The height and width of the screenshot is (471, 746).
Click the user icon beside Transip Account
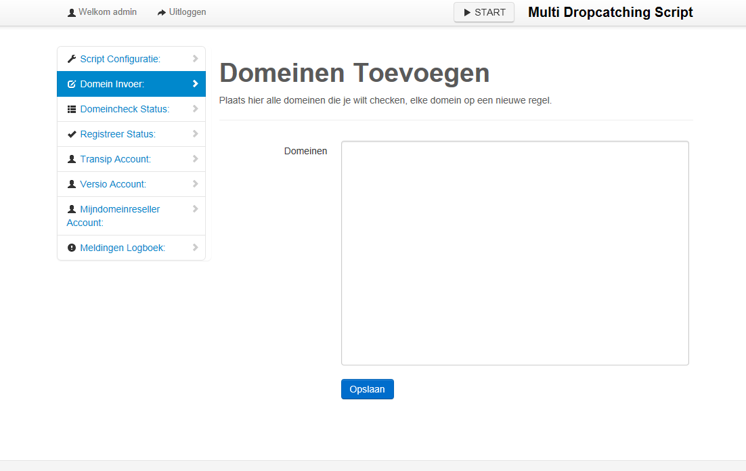(72, 159)
